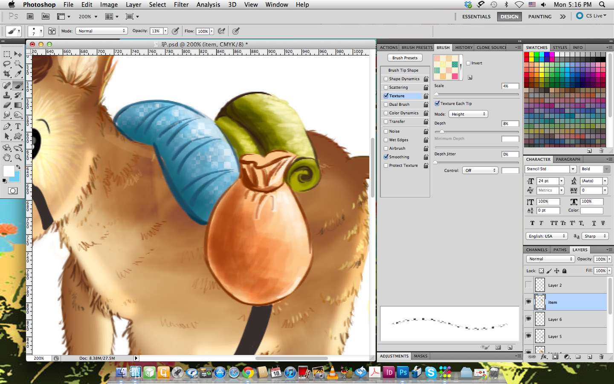The image size is (614, 384).
Task: Open the 24 pt font size dropdown
Action: click(x=562, y=181)
